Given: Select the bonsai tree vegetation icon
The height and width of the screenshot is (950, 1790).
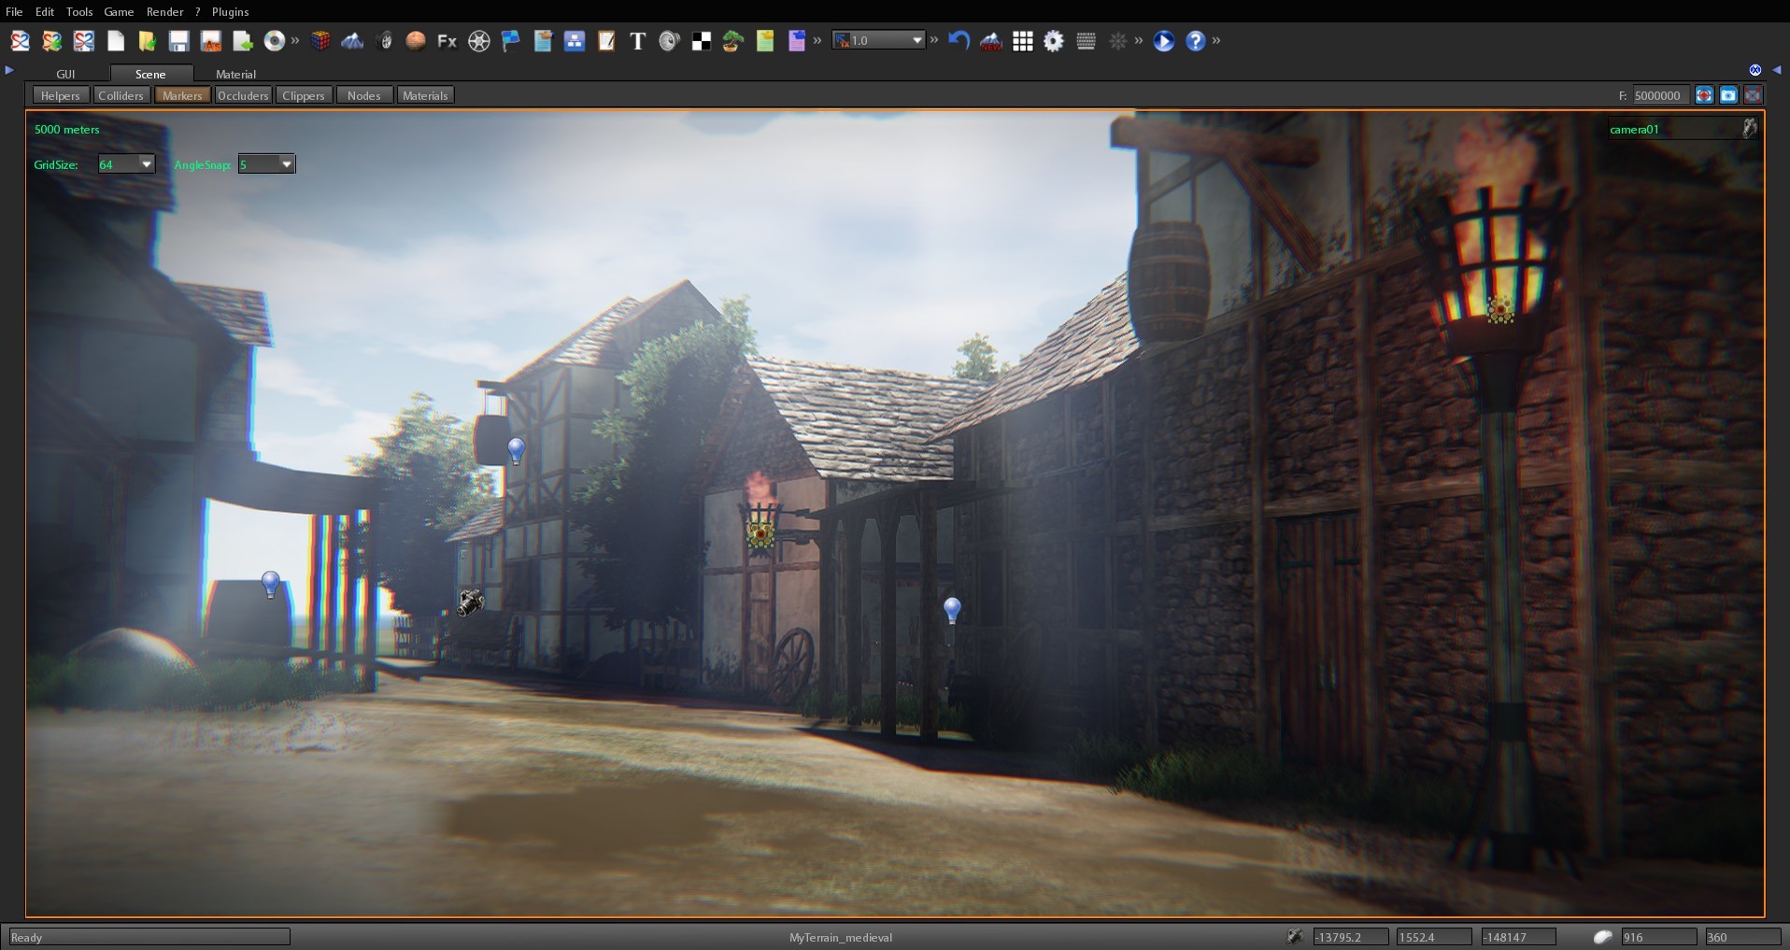Looking at the screenshot, I should 731,41.
